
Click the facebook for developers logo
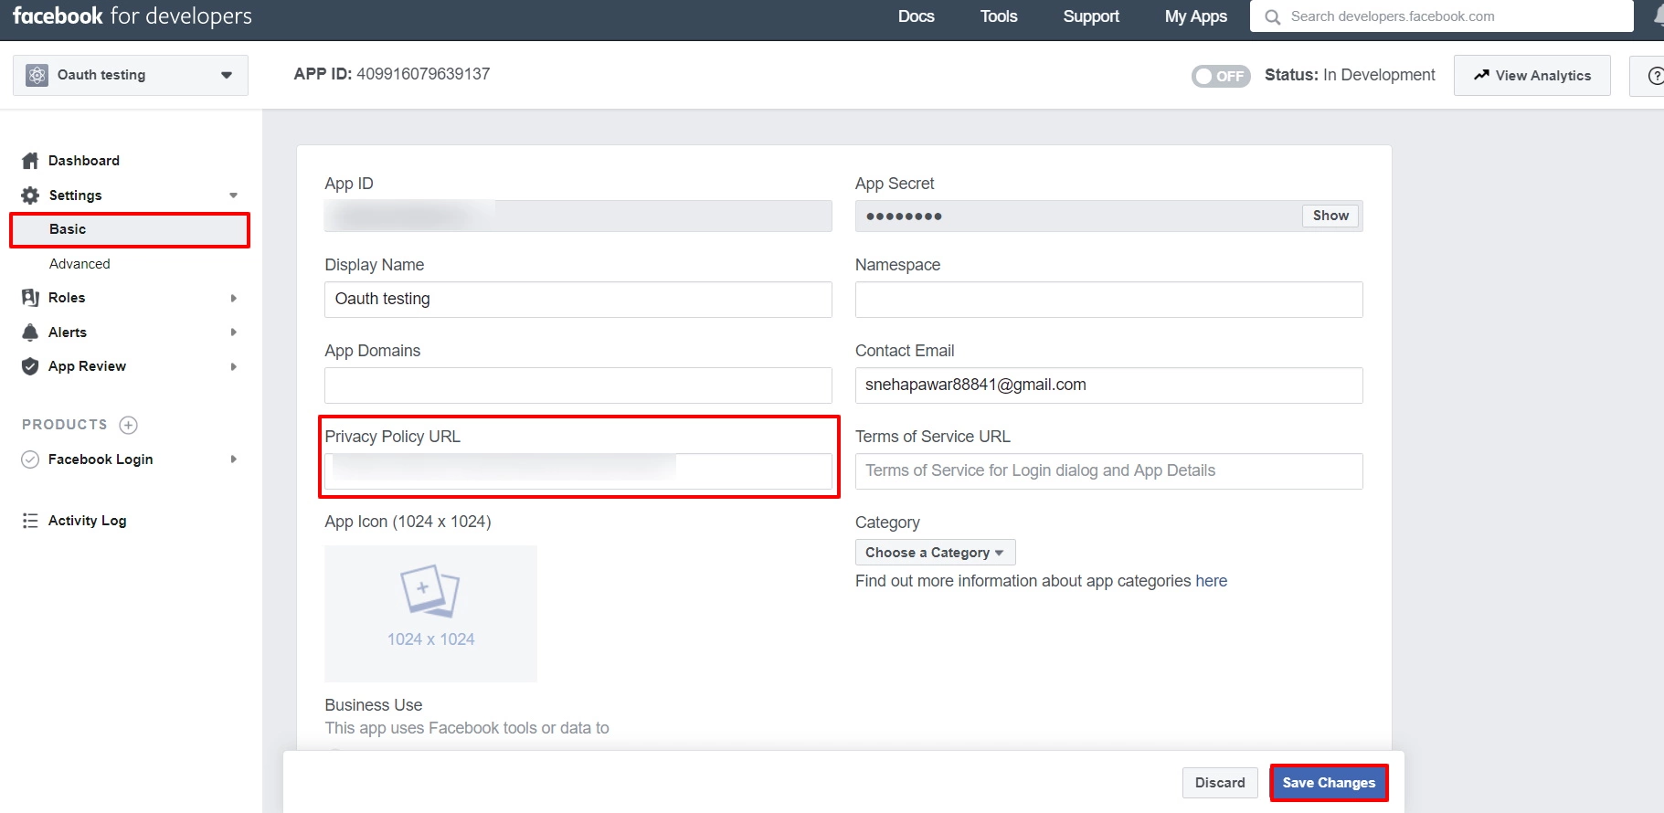pyautogui.click(x=132, y=16)
